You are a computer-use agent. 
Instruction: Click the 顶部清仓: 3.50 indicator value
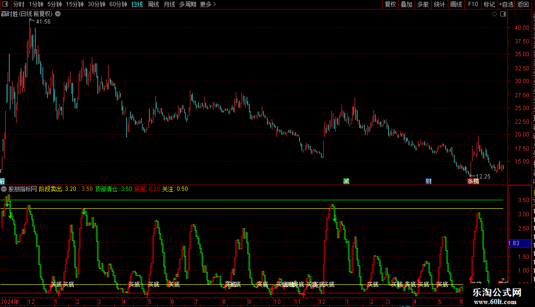pos(114,189)
